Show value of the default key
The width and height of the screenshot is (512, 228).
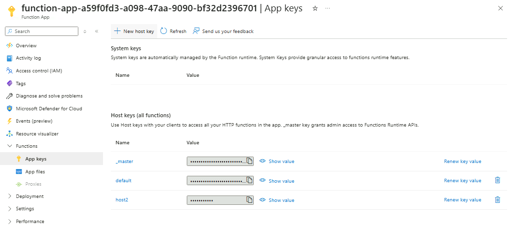tap(281, 181)
